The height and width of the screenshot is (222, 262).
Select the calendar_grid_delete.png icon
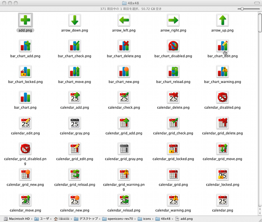(x=222, y=123)
